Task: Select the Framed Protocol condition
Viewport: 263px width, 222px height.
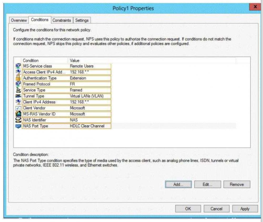Action: point(67,84)
